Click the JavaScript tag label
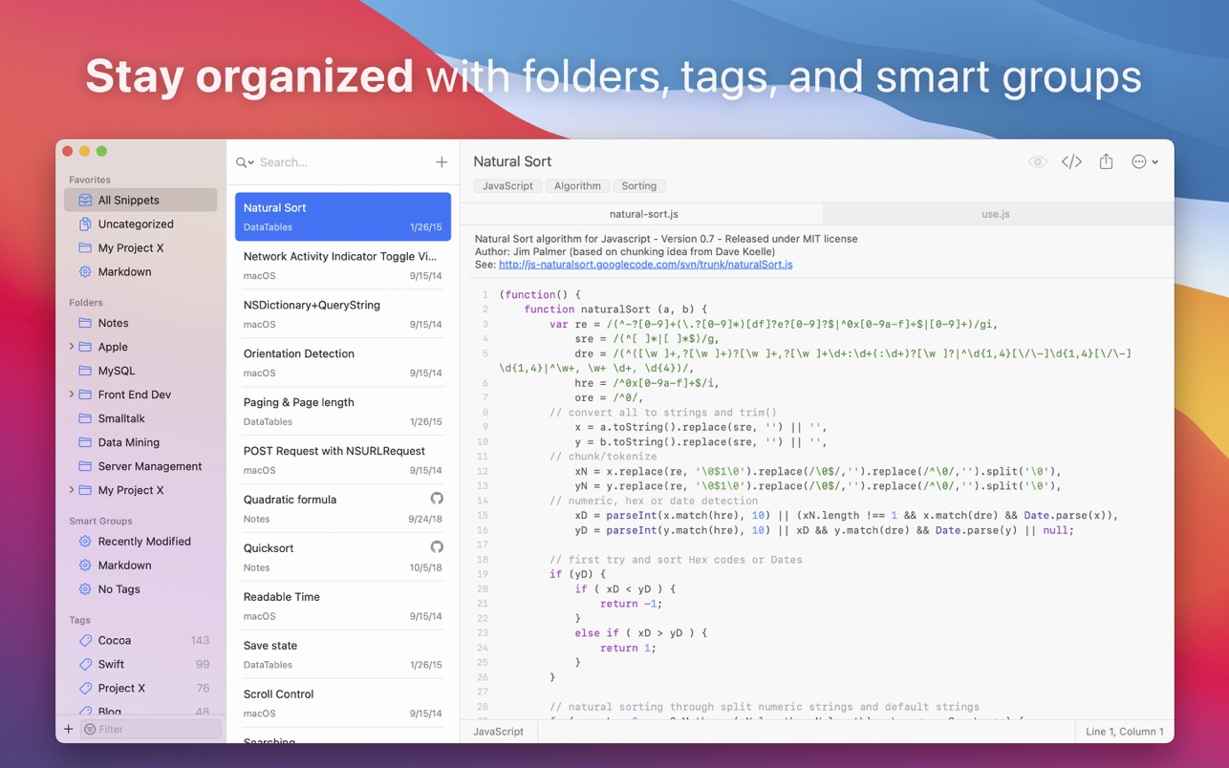Viewport: 1229px width, 768px height. (507, 186)
